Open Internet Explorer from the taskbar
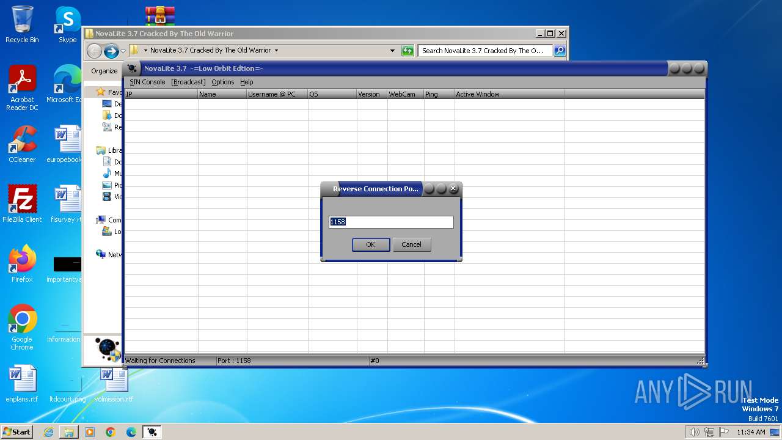 point(48,432)
